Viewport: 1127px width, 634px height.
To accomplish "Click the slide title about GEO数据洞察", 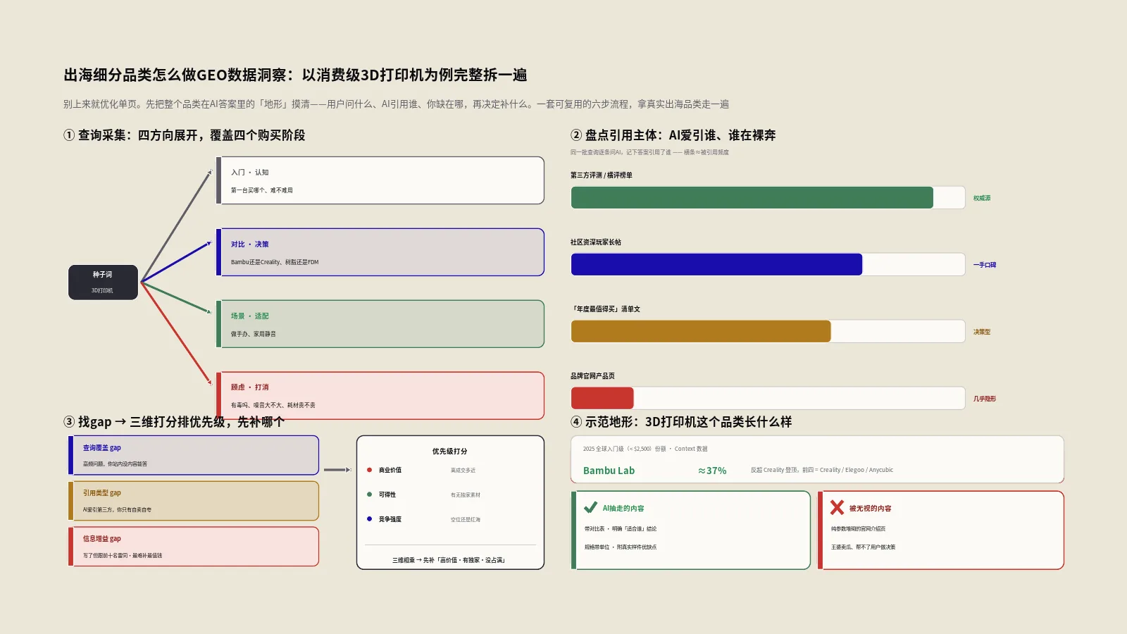I will click(x=295, y=75).
